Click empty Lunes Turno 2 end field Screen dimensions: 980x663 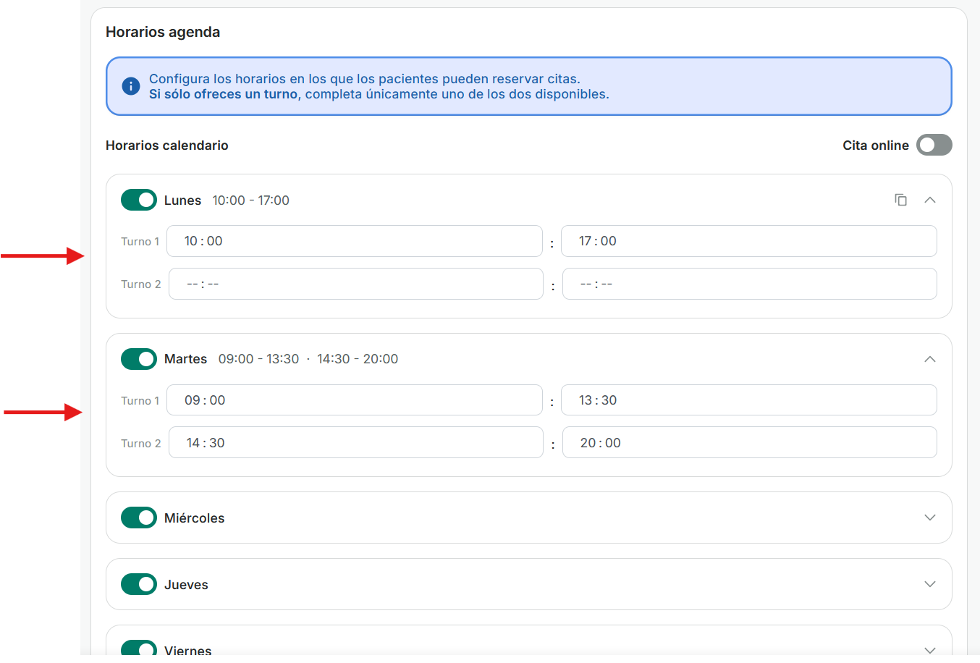click(749, 284)
